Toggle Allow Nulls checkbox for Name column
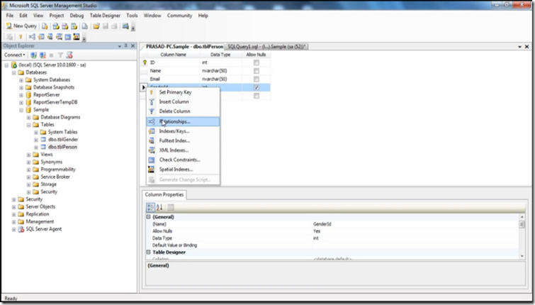The height and width of the screenshot is (305, 535). click(x=257, y=71)
